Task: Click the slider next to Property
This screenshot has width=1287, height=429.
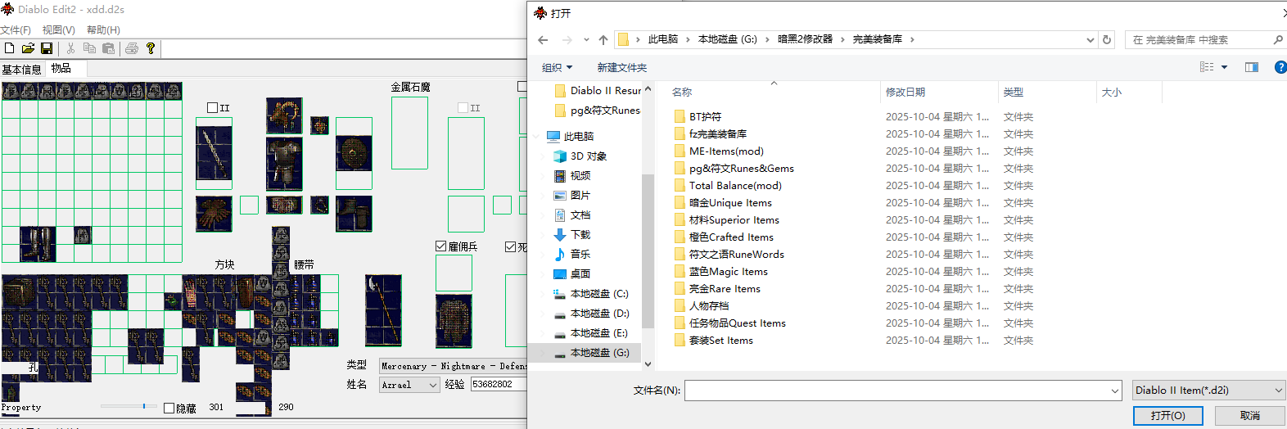Action: (144, 406)
